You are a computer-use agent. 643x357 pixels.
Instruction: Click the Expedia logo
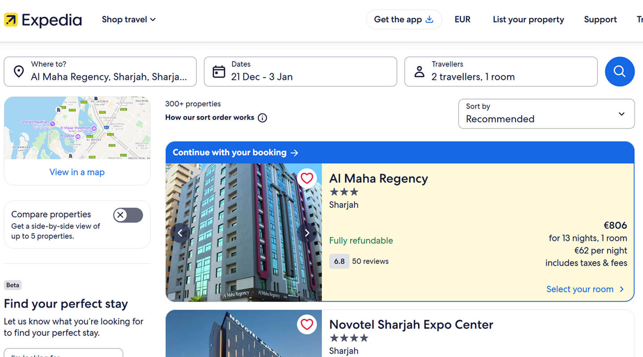pyautogui.click(x=43, y=20)
